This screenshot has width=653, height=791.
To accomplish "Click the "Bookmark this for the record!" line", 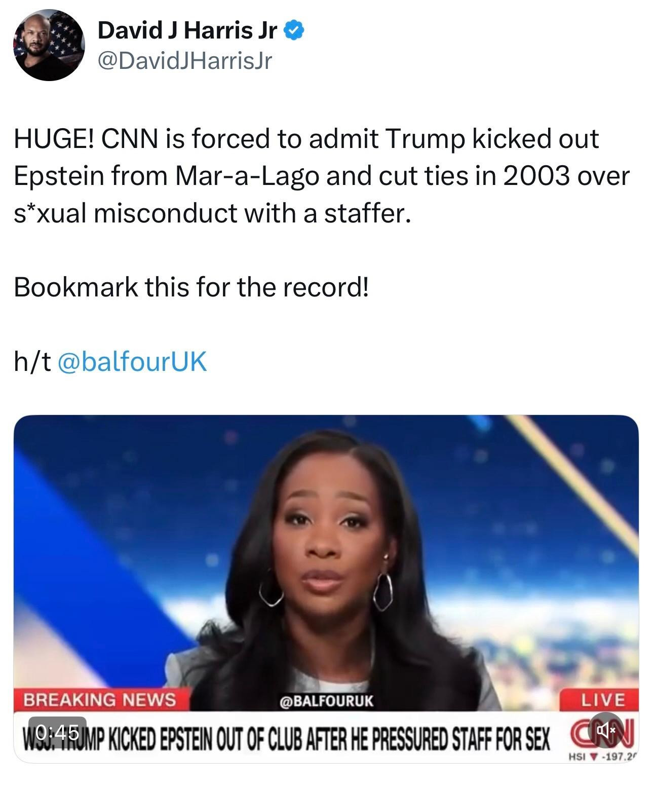I will (x=191, y=287).
